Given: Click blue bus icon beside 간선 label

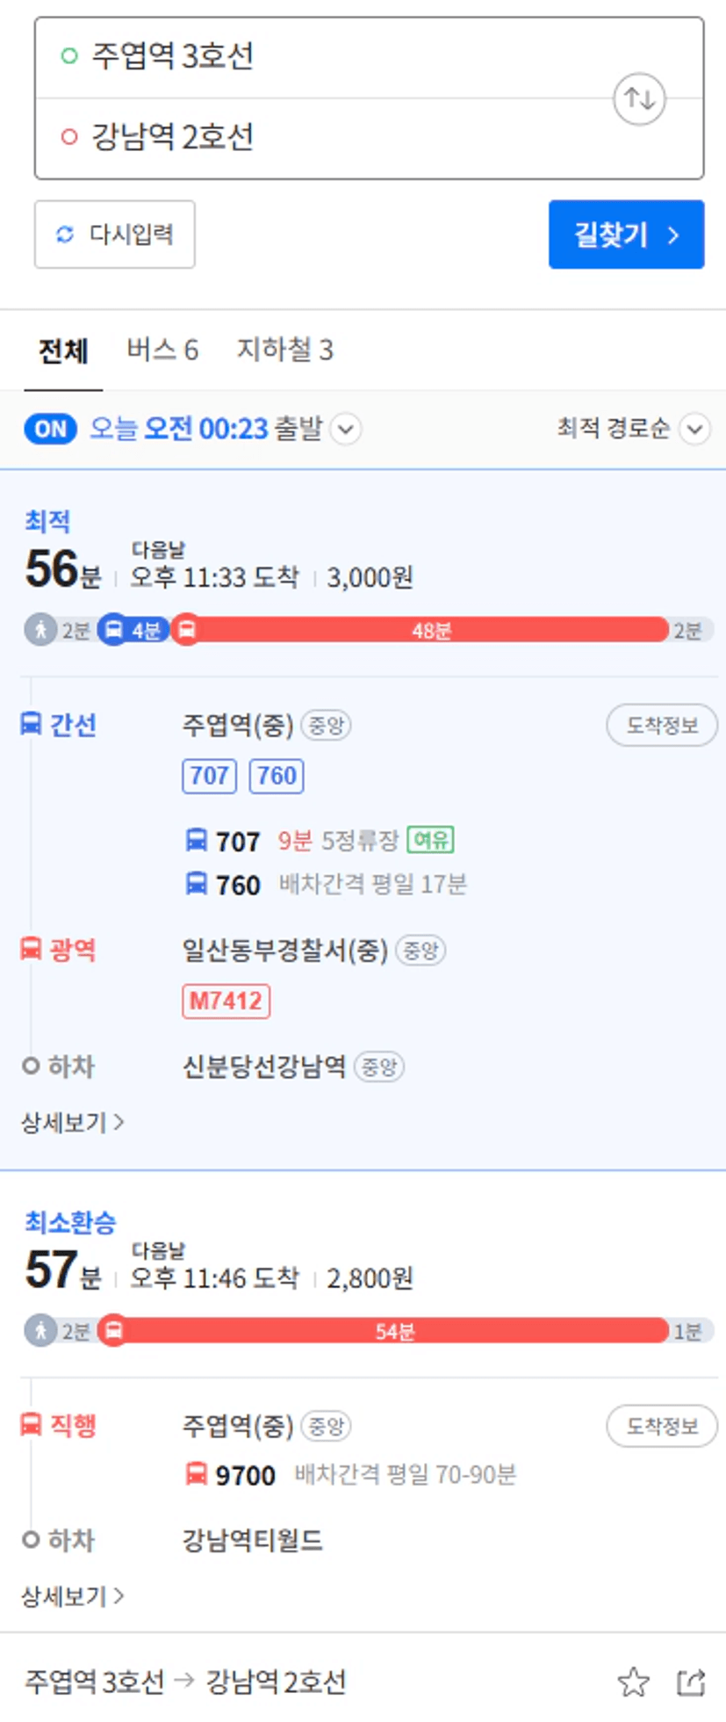Looking at the screenshot, I should click(31, 724).
